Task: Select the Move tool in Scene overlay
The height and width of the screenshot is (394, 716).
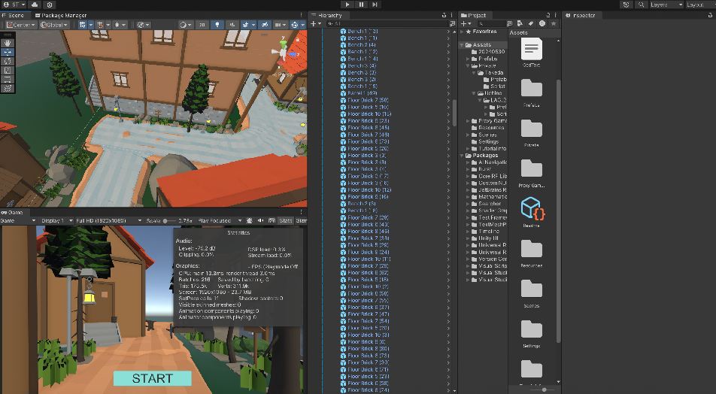Action: [8, 52]
